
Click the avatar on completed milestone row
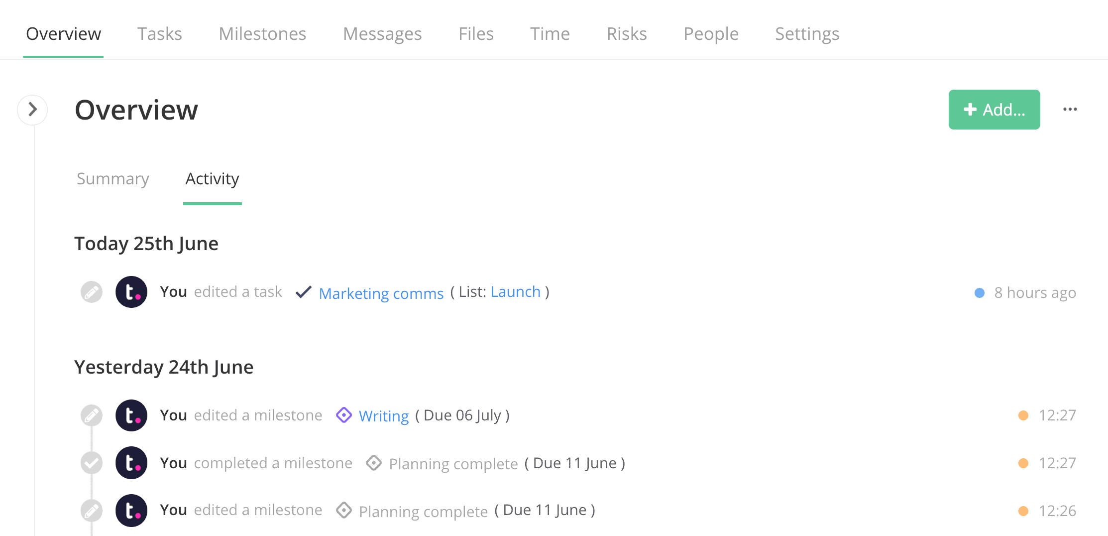131,463
